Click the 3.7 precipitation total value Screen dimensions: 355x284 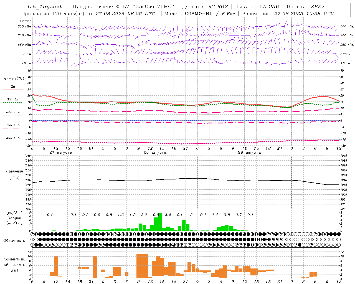tap(144, 215)
